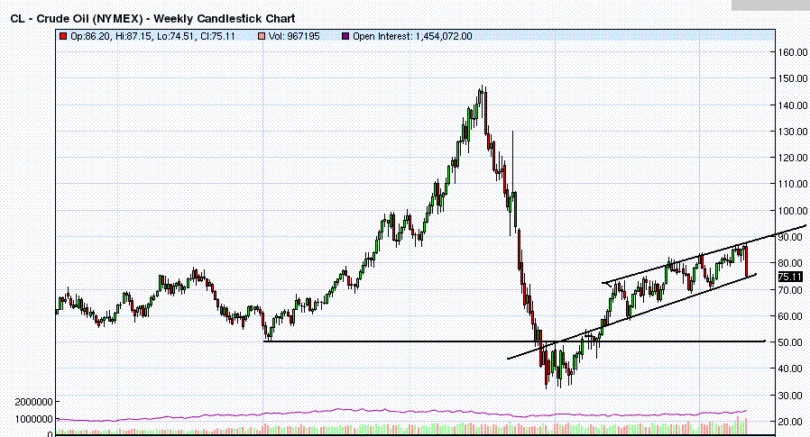This screenshot has height=437, width=810.
Task: Click the 130.00 price axis label
Action: [793, 132]
